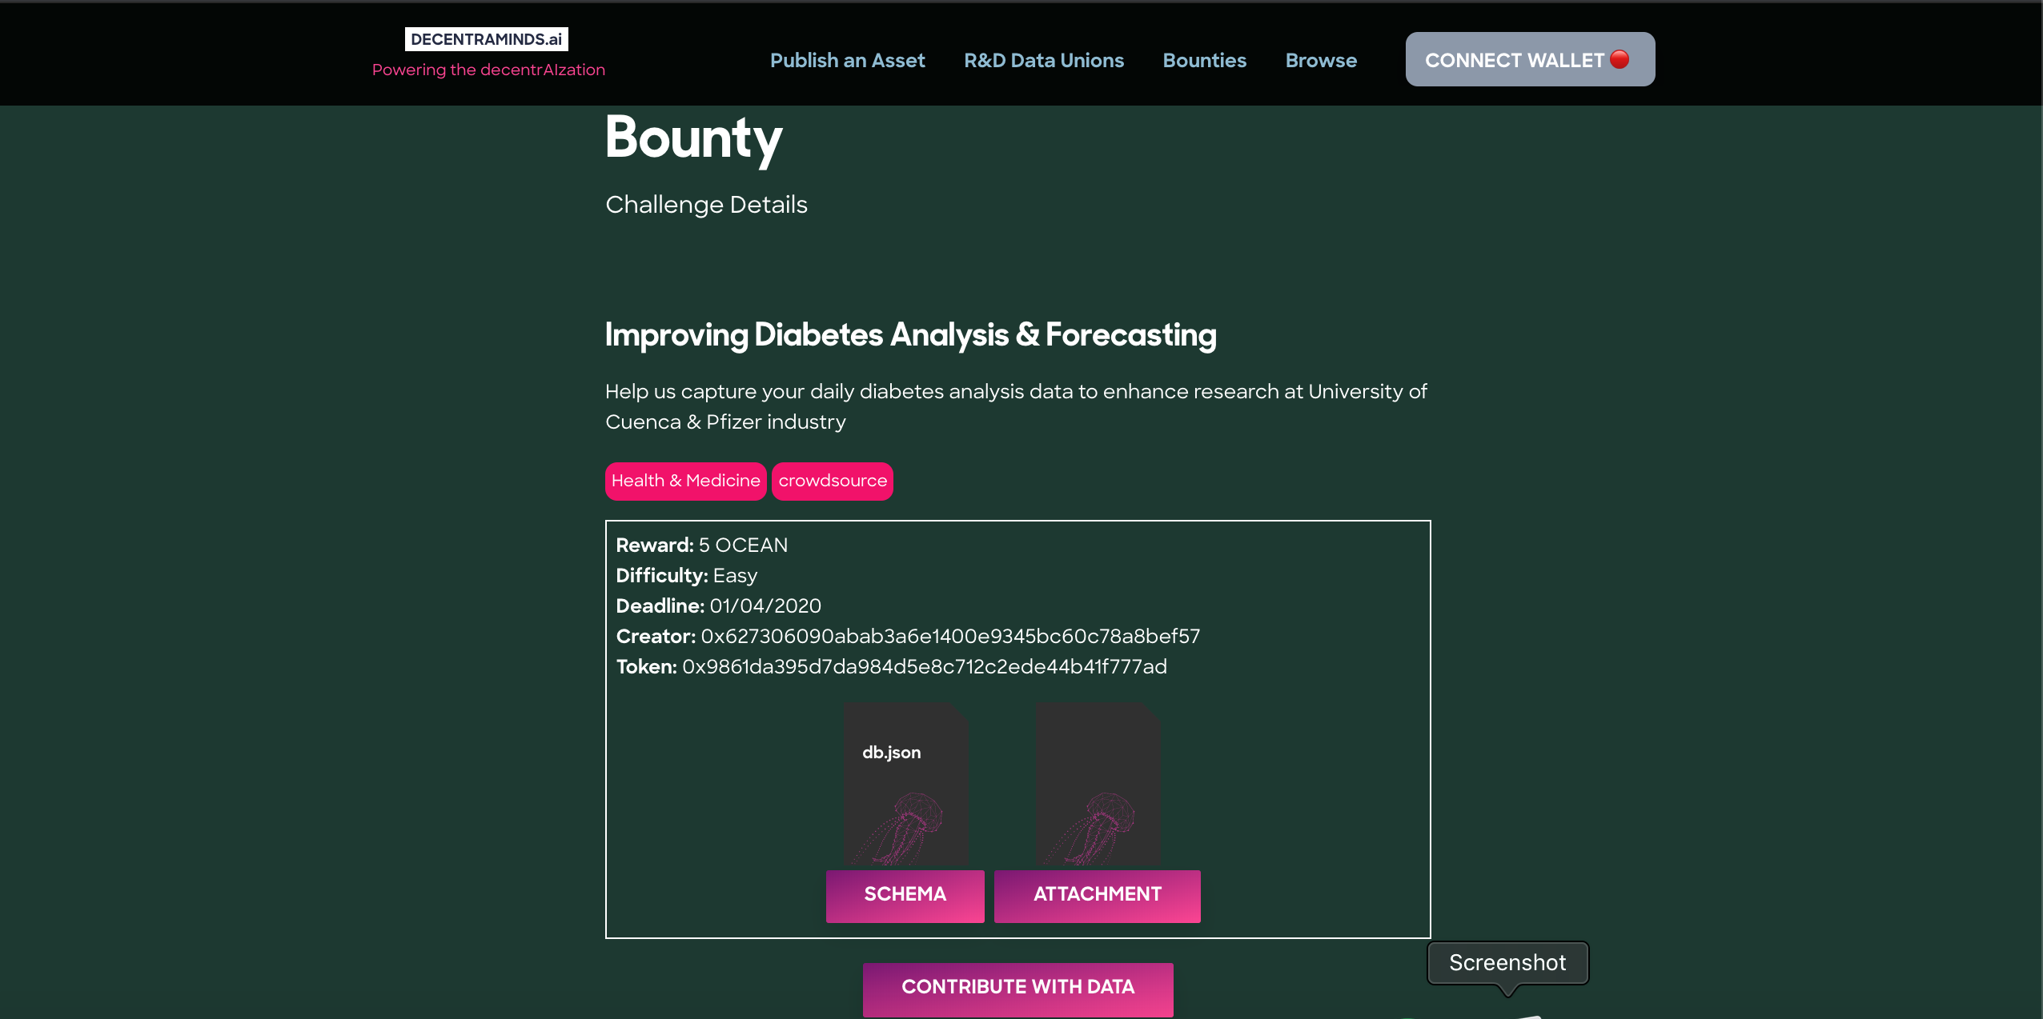
Task: Select the crowdsource tag
Action: tap(833, 481)
